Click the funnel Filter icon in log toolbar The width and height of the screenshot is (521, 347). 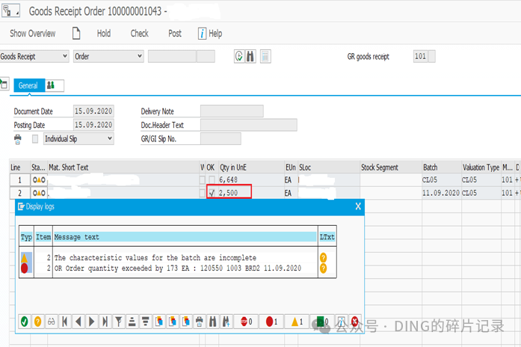pos(119,322)
